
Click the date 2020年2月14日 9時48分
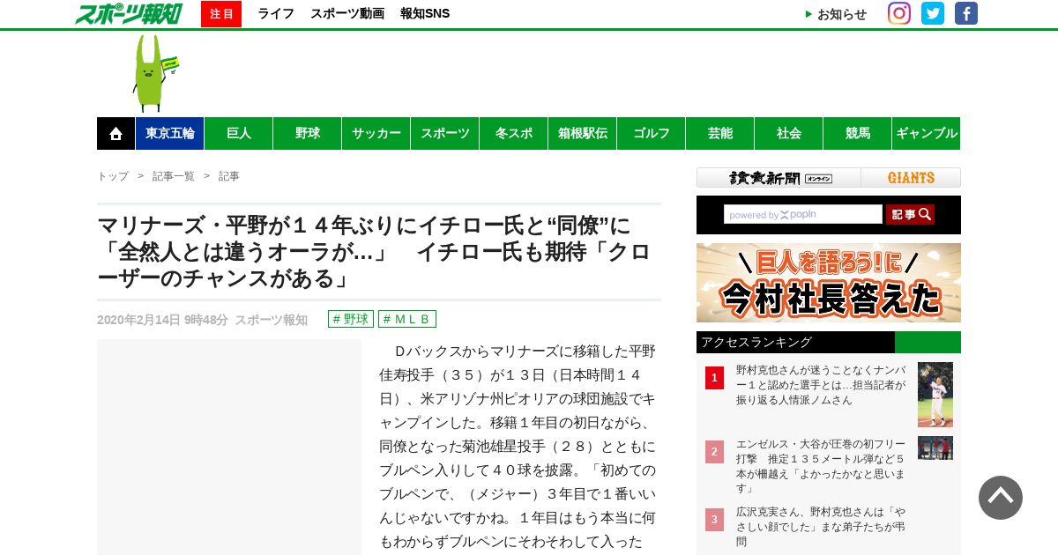click(x=162, y=320)
